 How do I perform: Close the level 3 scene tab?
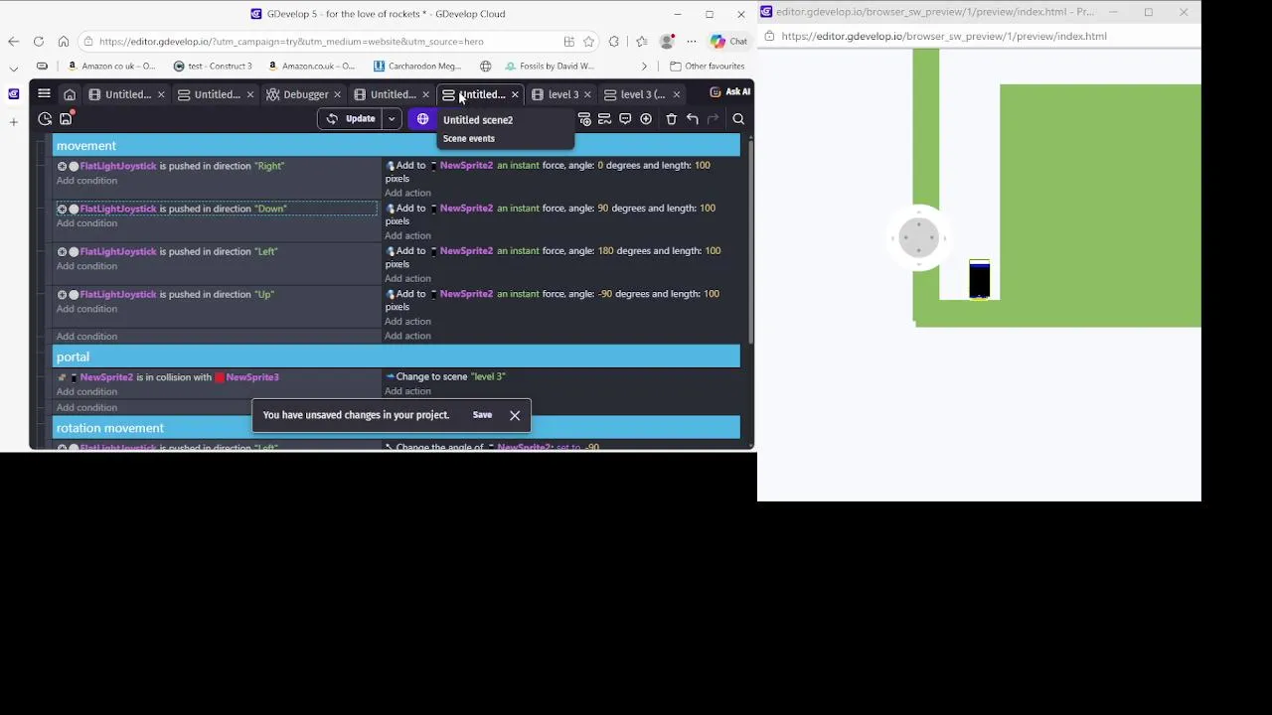point(587,94)
